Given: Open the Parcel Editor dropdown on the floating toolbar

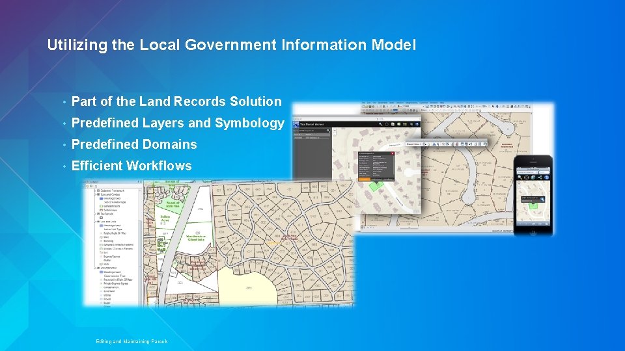Looking at the screenshot, I should coord(414,144).
